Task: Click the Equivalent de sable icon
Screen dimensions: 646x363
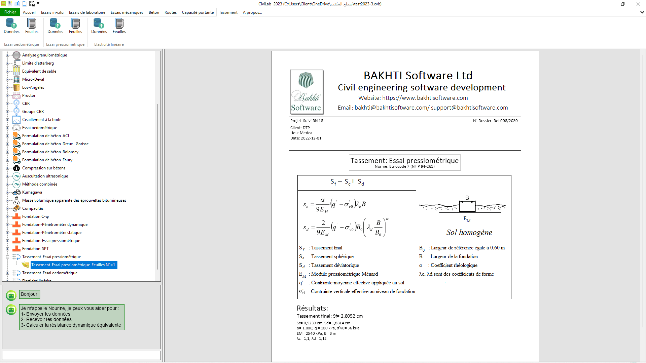Action: pos(16,71)
